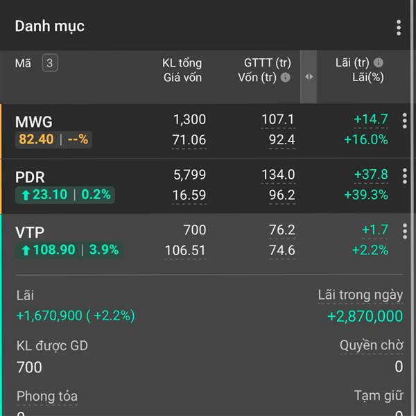Tap the Quyền chờ label
416x416 pixels.
coord(371,345)
